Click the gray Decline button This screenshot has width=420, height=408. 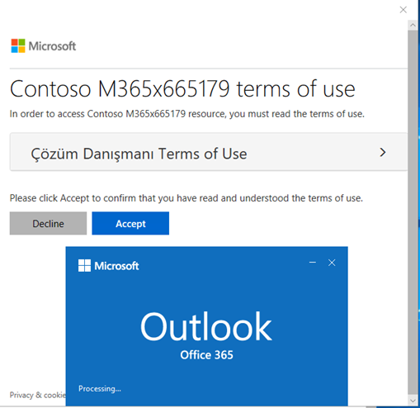(x=48, y=223)
